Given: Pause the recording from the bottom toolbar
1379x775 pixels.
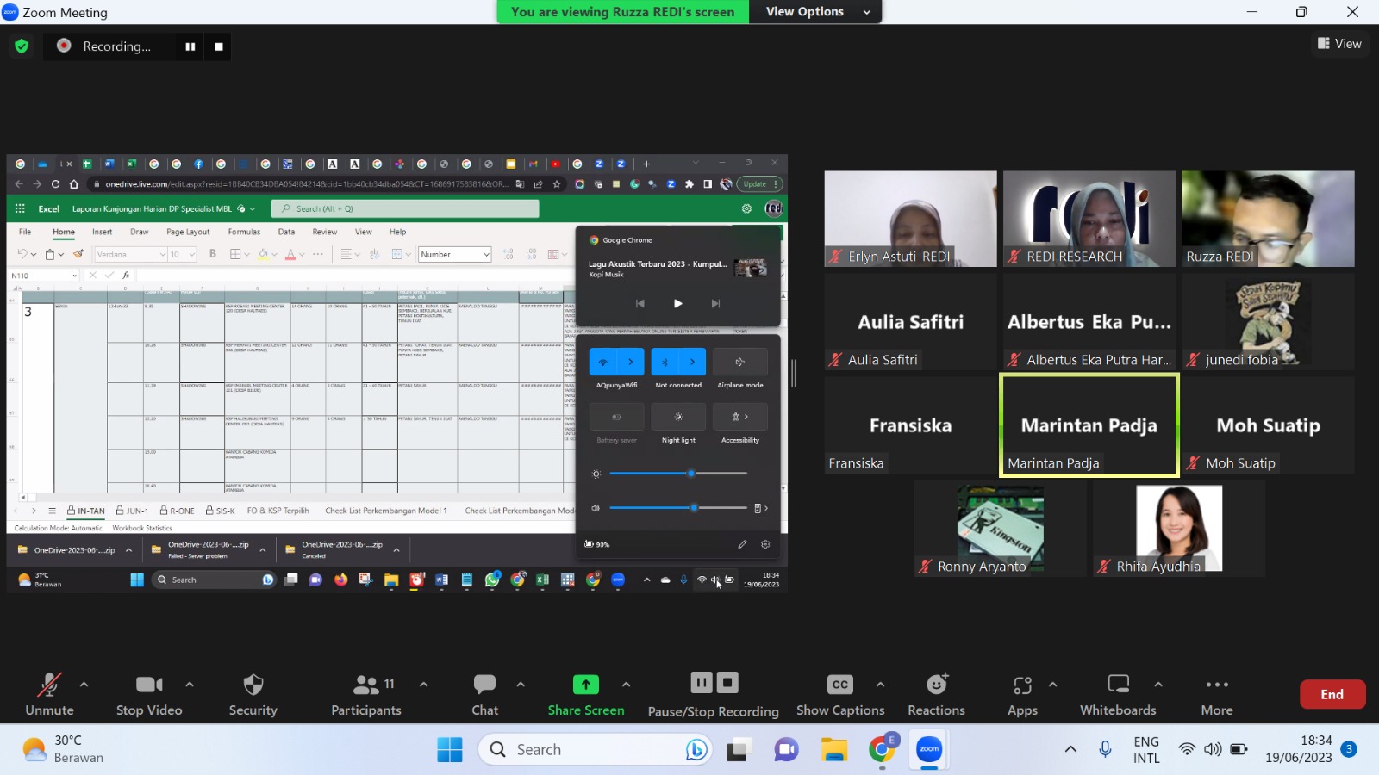Looking at the screenshot, I should tap(702, 683).
